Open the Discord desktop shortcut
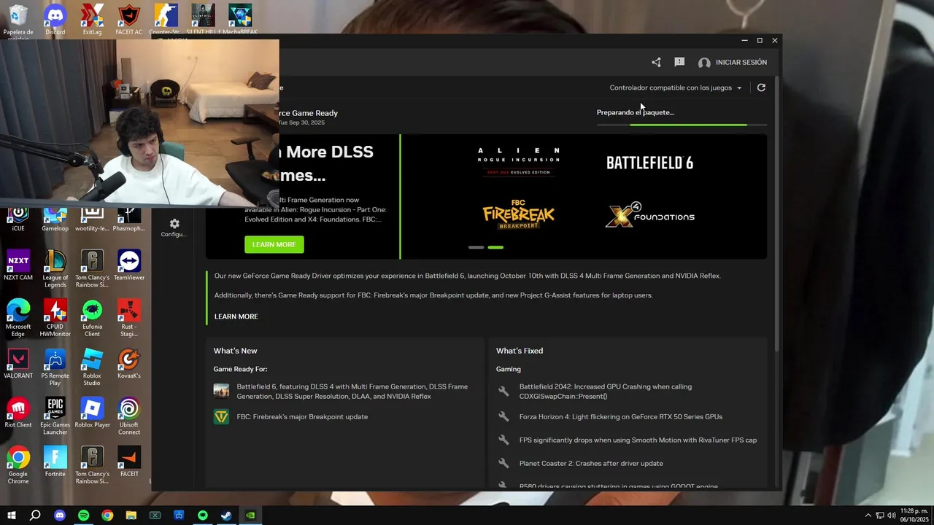This screenshot has width=934, height=525. [55, 20]
